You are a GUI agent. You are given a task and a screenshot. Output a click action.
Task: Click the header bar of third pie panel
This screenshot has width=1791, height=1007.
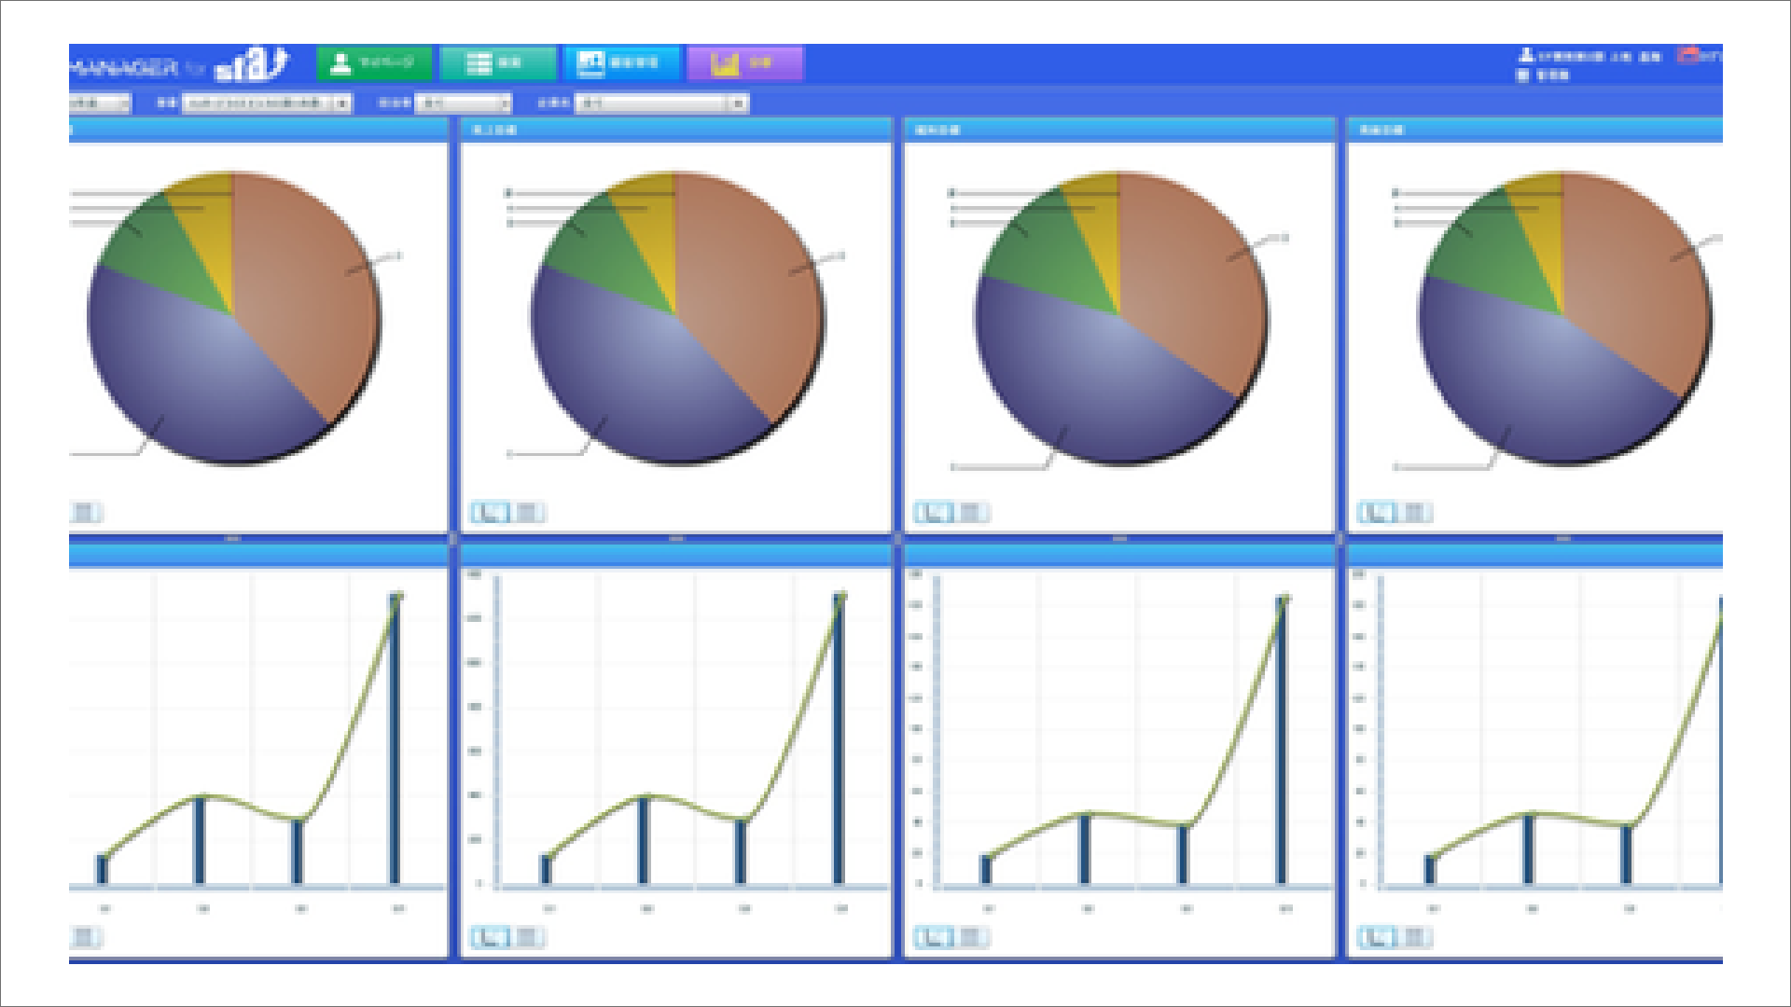(x=1119, y=130)
